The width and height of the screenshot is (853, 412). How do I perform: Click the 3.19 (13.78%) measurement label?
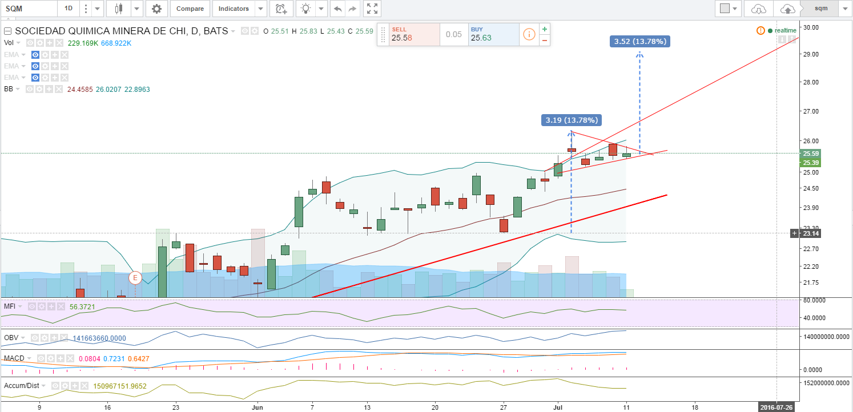(x=572, y=120)
